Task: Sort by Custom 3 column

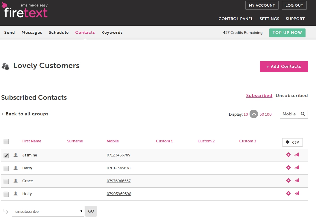Action: click(248, 141)
